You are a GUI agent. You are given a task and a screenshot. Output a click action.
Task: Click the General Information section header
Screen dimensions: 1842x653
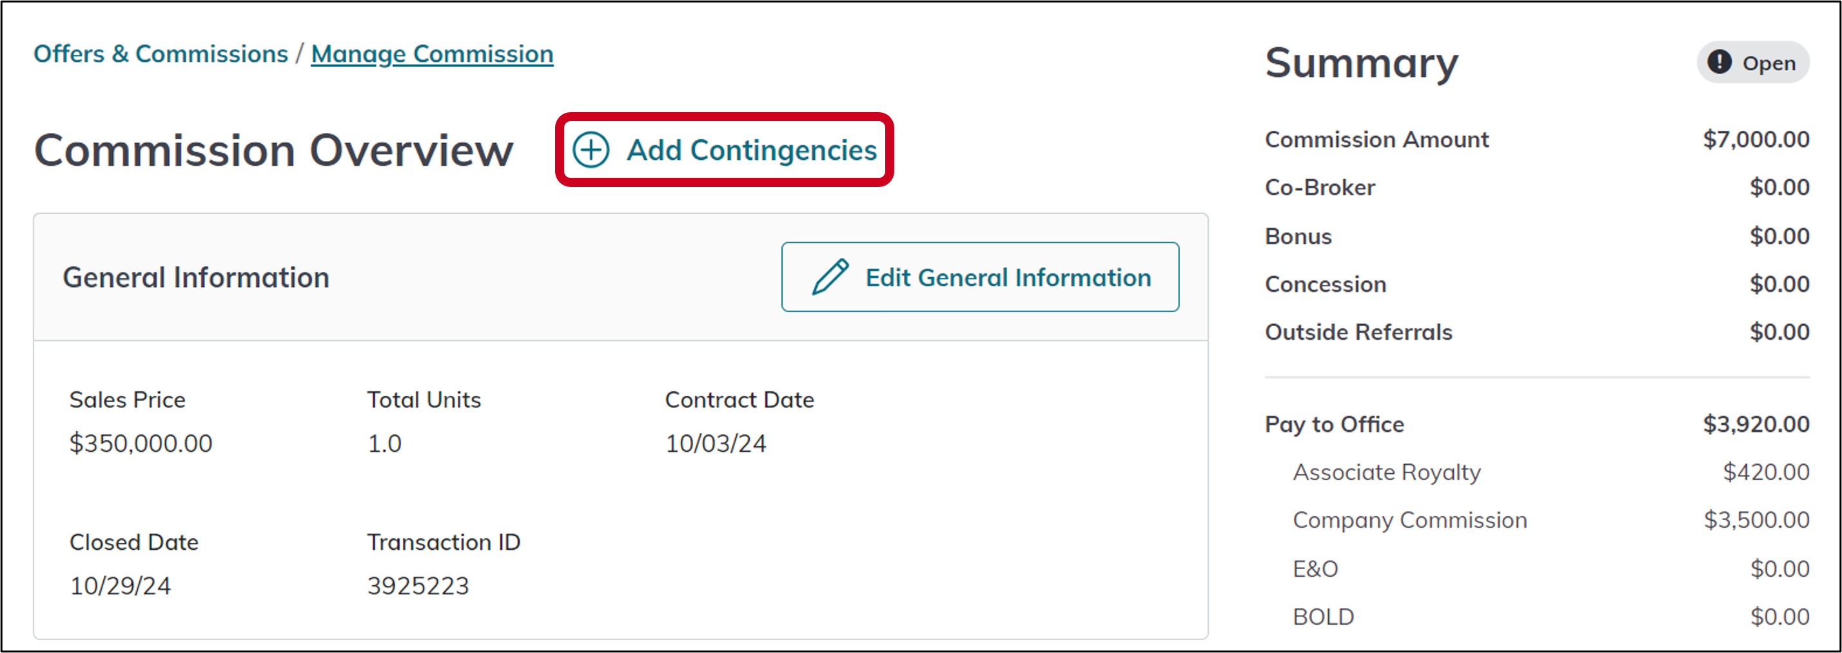point(196,277)
